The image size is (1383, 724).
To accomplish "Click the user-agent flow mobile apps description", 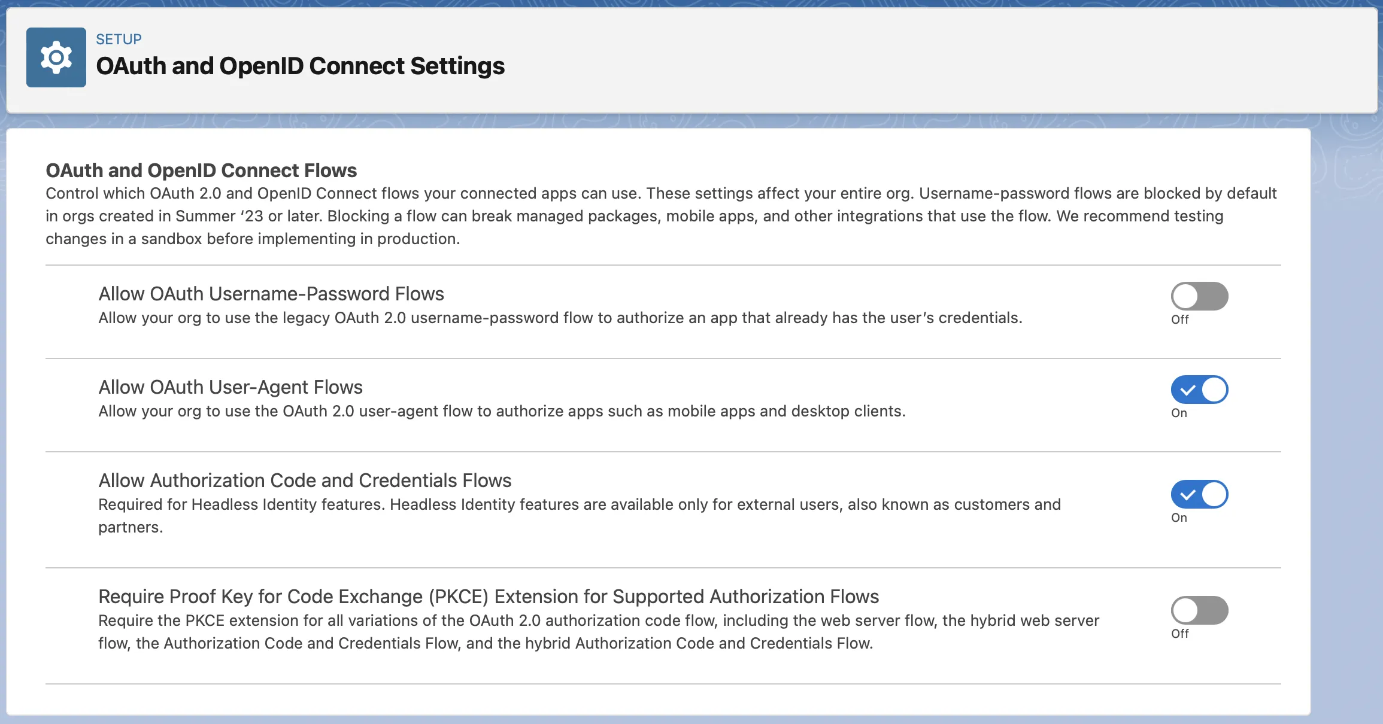I will click(x=502, y=411).
